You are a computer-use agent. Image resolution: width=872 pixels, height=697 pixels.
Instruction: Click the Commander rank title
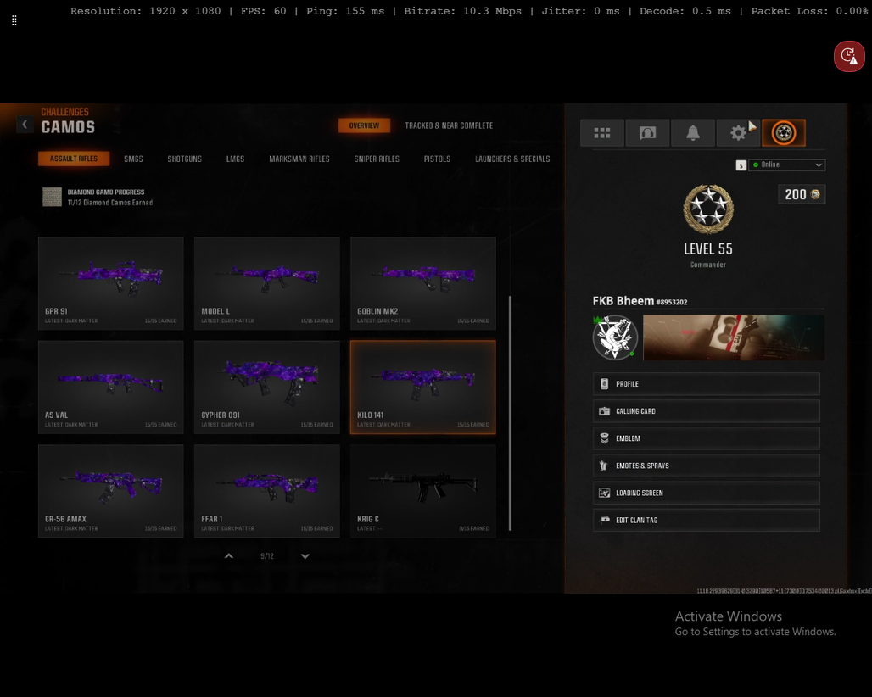[x=708, y=265]
